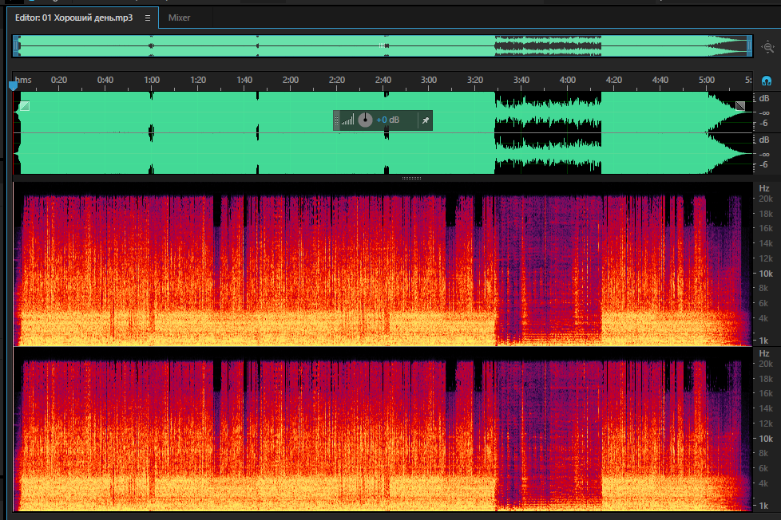Click the +0 dB gain value in HUD
The image size is (781, 520).
click(387, 120)
